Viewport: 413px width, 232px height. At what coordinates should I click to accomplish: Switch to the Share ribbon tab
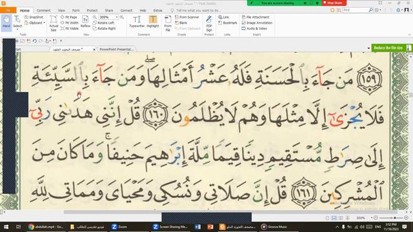point(109,10)
